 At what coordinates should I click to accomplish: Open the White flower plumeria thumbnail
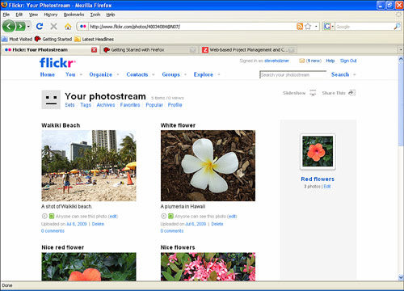(x=208, y=166)
